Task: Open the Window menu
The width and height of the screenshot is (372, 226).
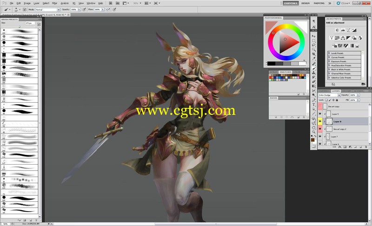Action: (x=91, y=3)
